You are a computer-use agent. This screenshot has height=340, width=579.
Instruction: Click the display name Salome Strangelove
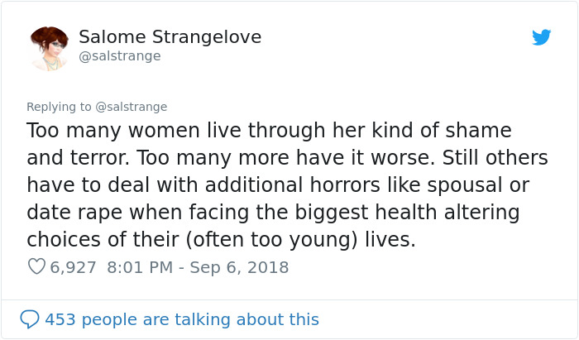click(170, 36)
